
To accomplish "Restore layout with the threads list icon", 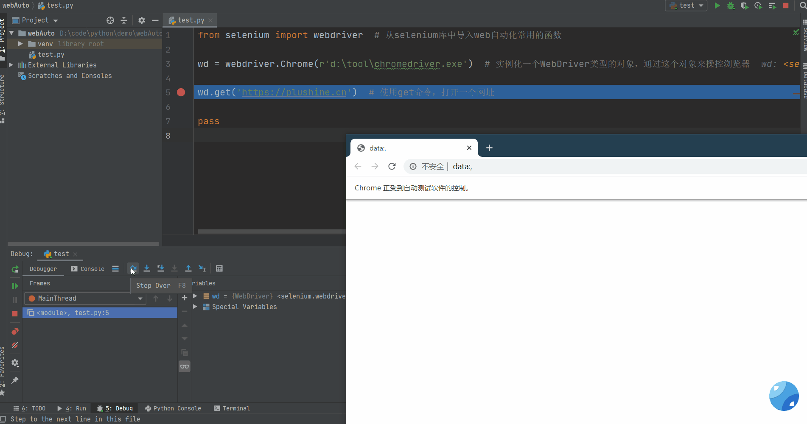I will [x=115, y=268].
